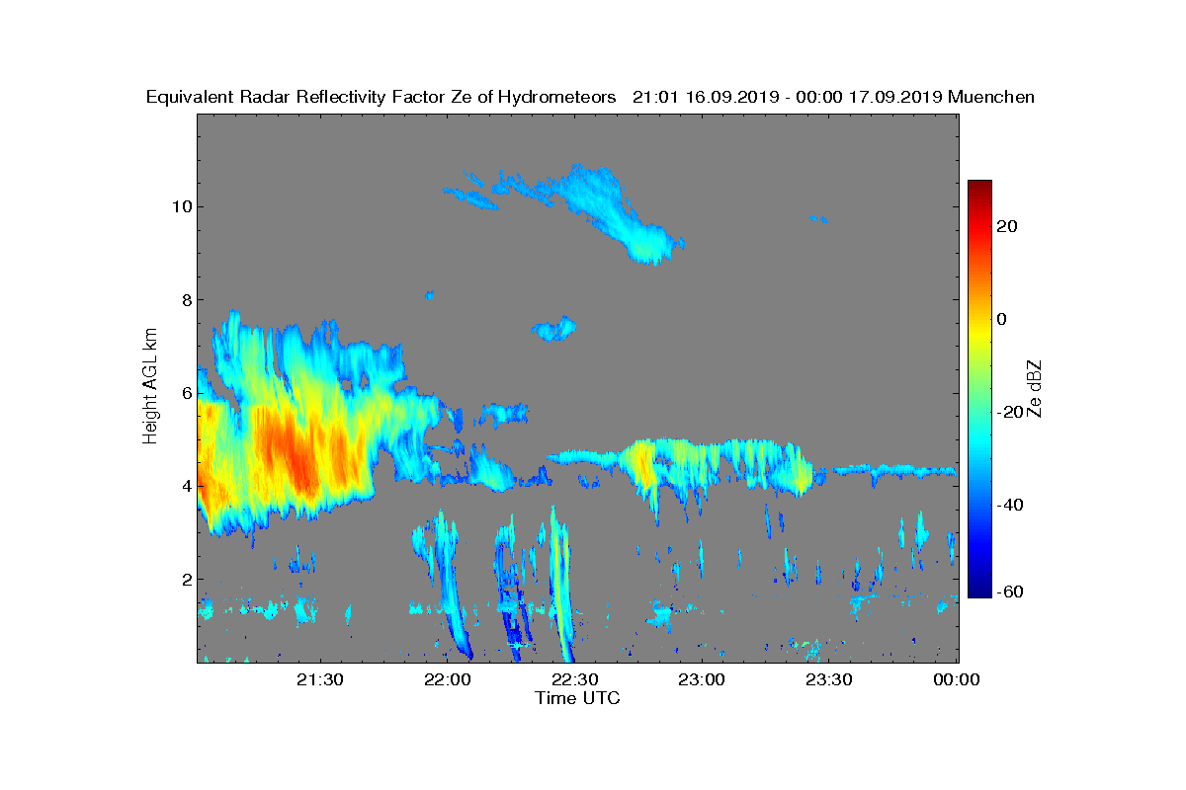Screen dimensions: 1186x790
Task: Click the colorbar value -20
Action: point(1011,413)
